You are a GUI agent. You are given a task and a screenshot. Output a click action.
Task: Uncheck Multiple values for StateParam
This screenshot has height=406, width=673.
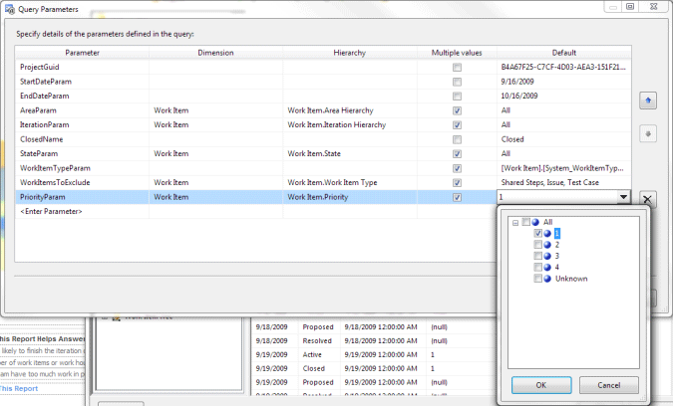click(x=457, y=154)
